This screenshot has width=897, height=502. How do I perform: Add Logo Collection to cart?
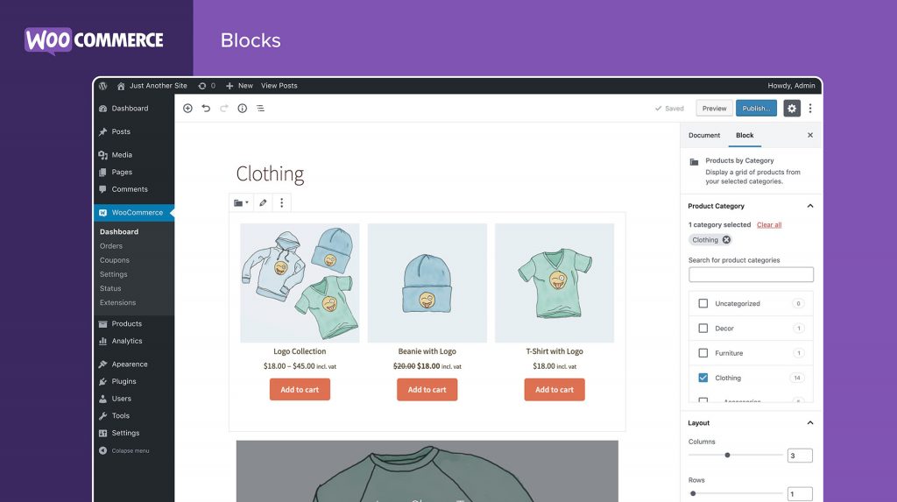300,389
